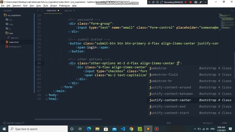Choose highlighted justify-content-center suggestion
This screenshot has width=235, height=132.
click(x=190, y=100)
